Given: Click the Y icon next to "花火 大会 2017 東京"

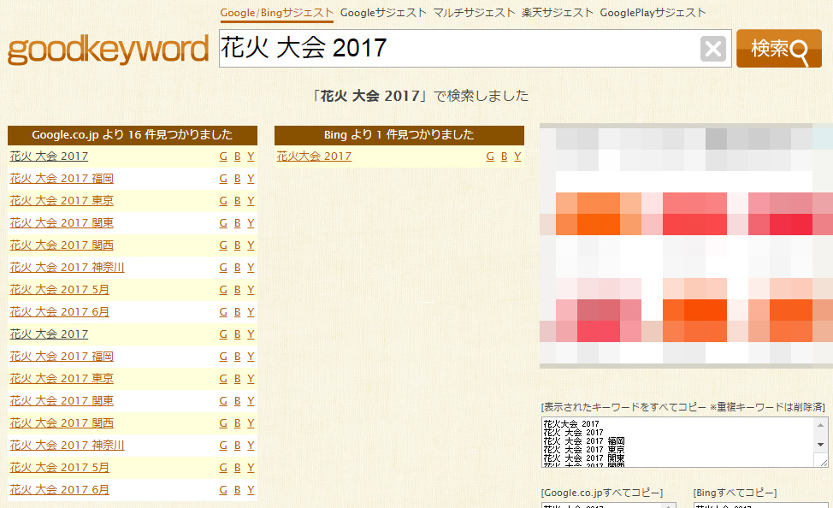Looking at the screenshot, I should [x=249, y=200].
